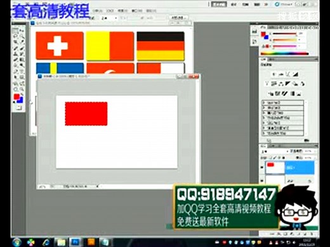Open the layer blend mode dropdown
This screenshot has width=330, height=247.
(275, 151)
